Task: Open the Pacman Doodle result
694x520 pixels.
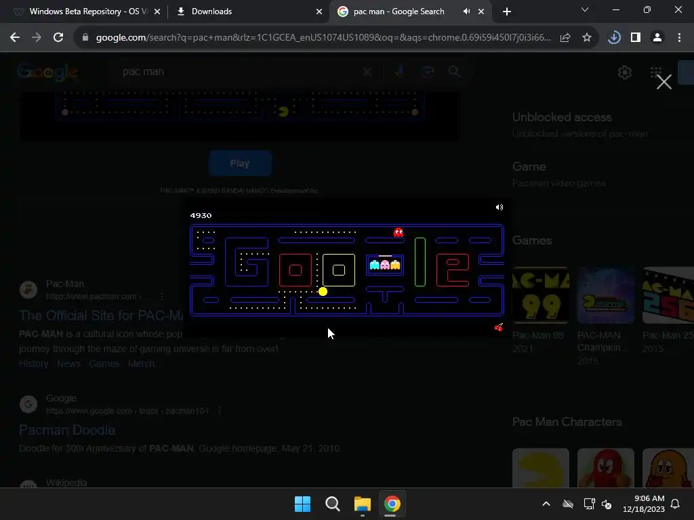Action: (x=67, y=430)
